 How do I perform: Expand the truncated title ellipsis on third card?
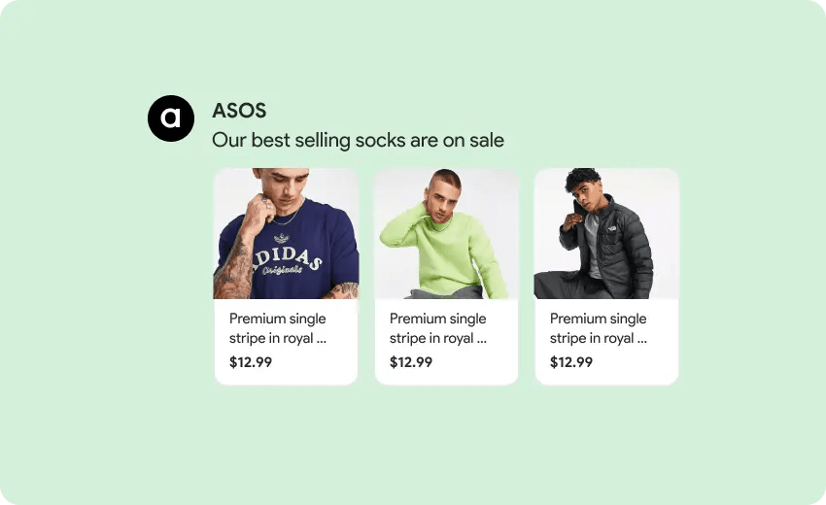(642, 340)
